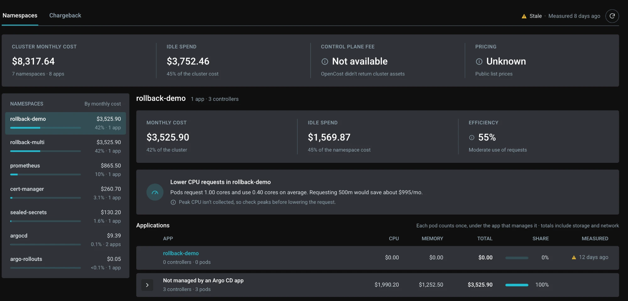The image size is (628, 301).
Task: Click the $3,752.46 idle spend value
Action: [x=188, y=61]
